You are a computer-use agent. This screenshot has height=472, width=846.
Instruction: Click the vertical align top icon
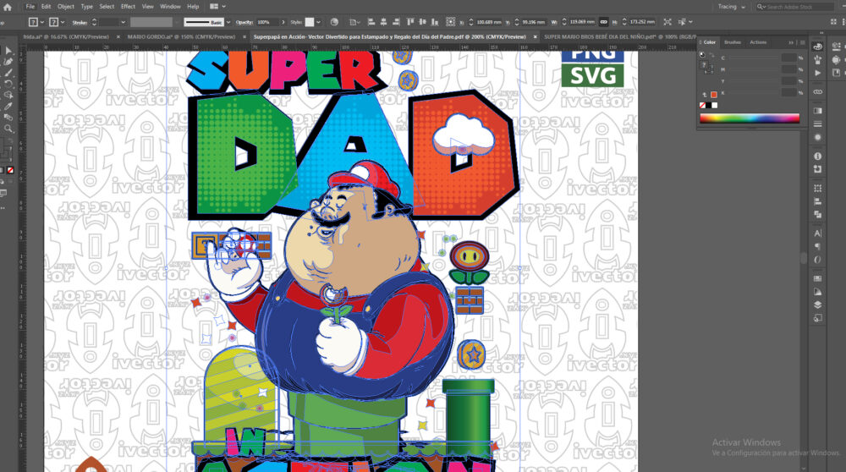[410, 22]
